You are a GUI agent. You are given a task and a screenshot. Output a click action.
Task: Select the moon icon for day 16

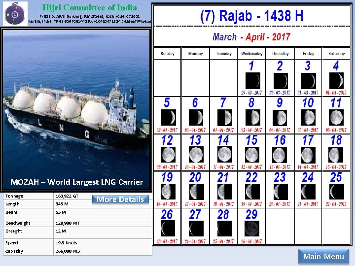(280, 155)
